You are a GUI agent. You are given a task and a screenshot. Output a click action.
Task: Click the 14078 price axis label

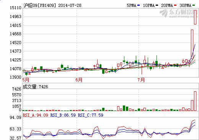click(x=16, y=69)
